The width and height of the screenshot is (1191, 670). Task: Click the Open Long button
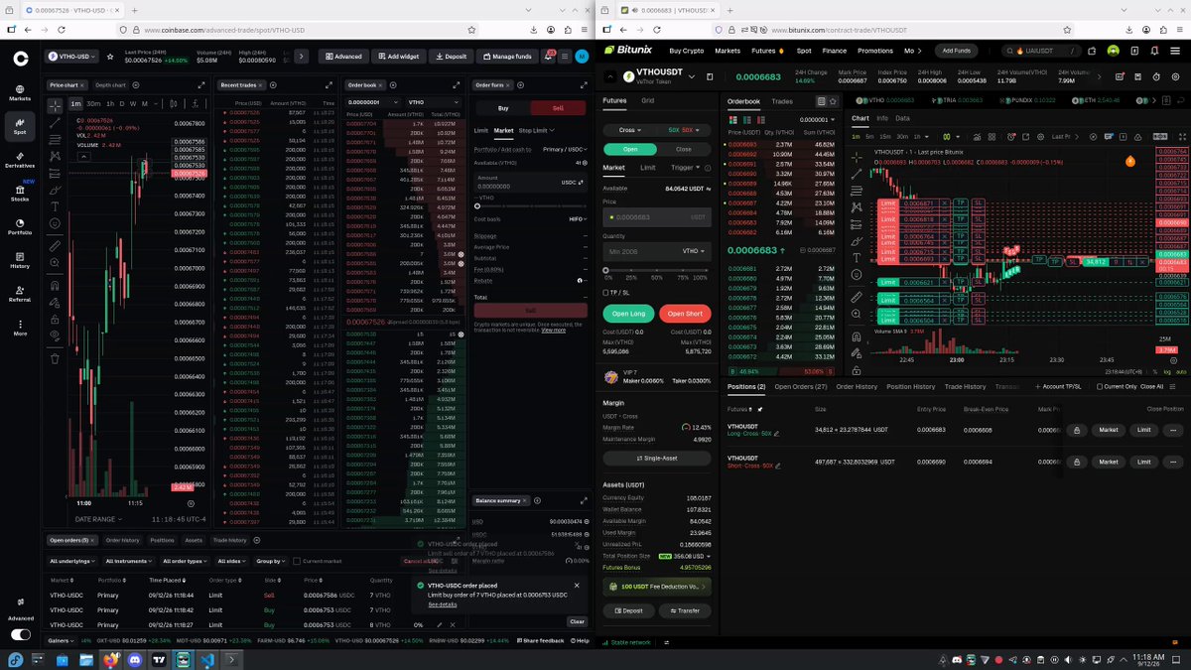tap(628, 314)
